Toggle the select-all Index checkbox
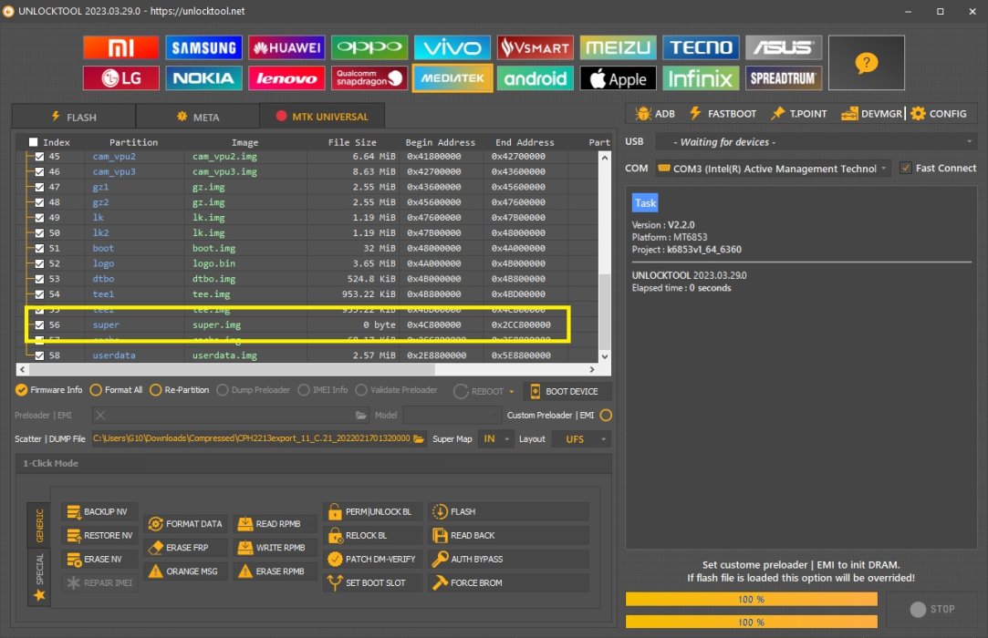The height and width of the screenshot is (638, 988). pos(34,142)
